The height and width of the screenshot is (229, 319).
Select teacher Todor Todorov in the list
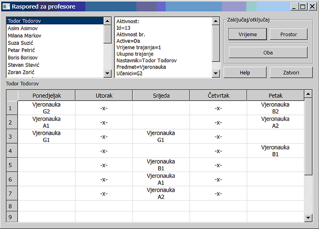point(55,21)
